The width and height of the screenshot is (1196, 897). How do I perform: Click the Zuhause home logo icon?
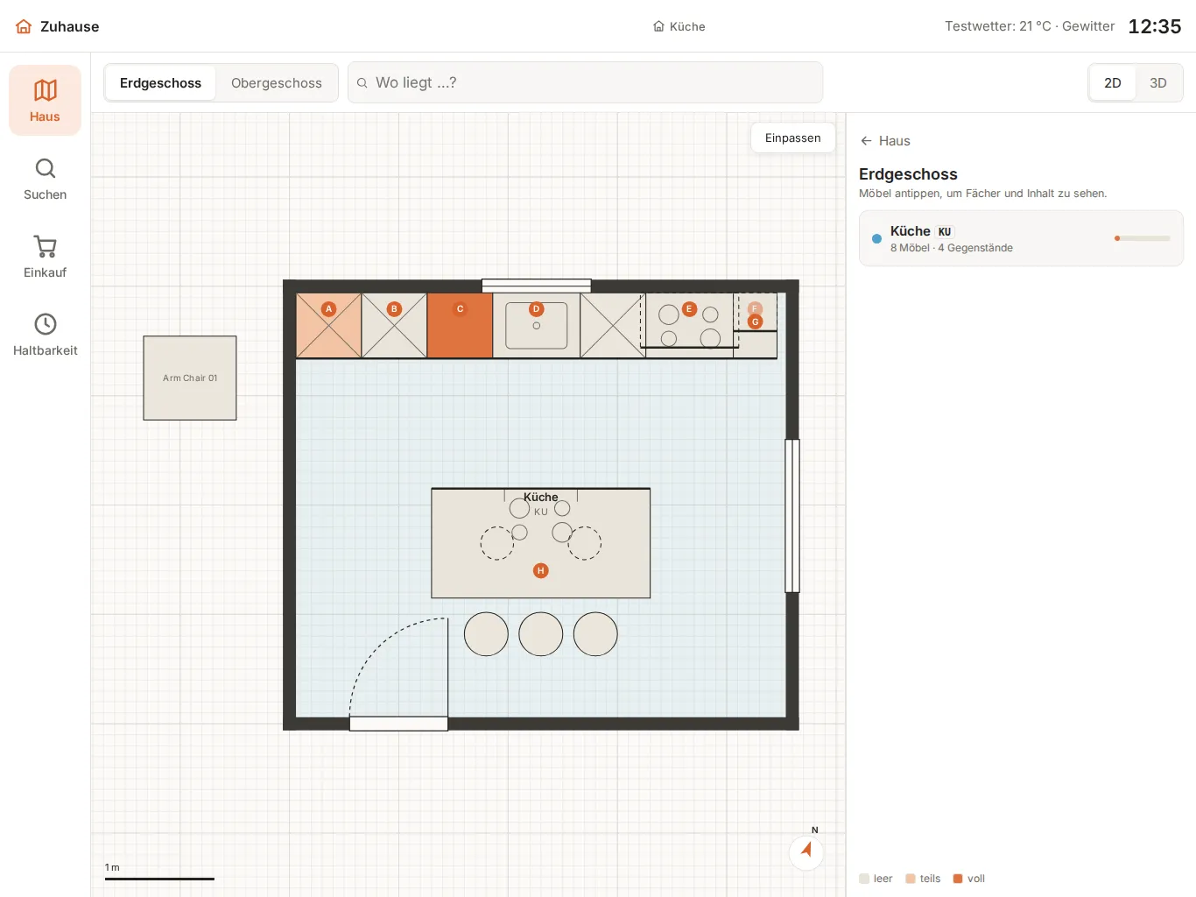click(24, 26)
